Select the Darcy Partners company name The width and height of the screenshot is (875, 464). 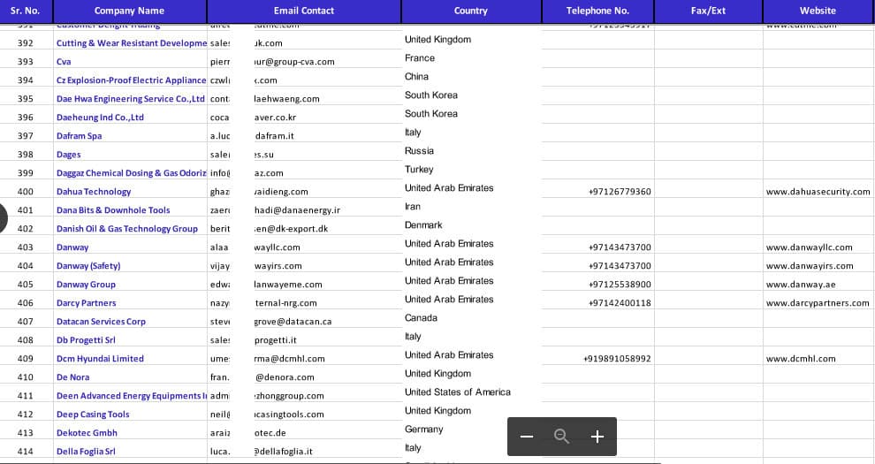pos(86,303)
